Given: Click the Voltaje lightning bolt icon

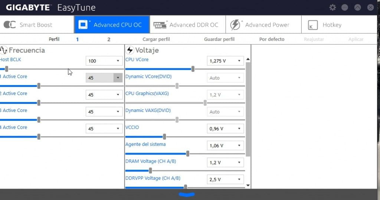Looking at the screenshot, I should point(130,50).
